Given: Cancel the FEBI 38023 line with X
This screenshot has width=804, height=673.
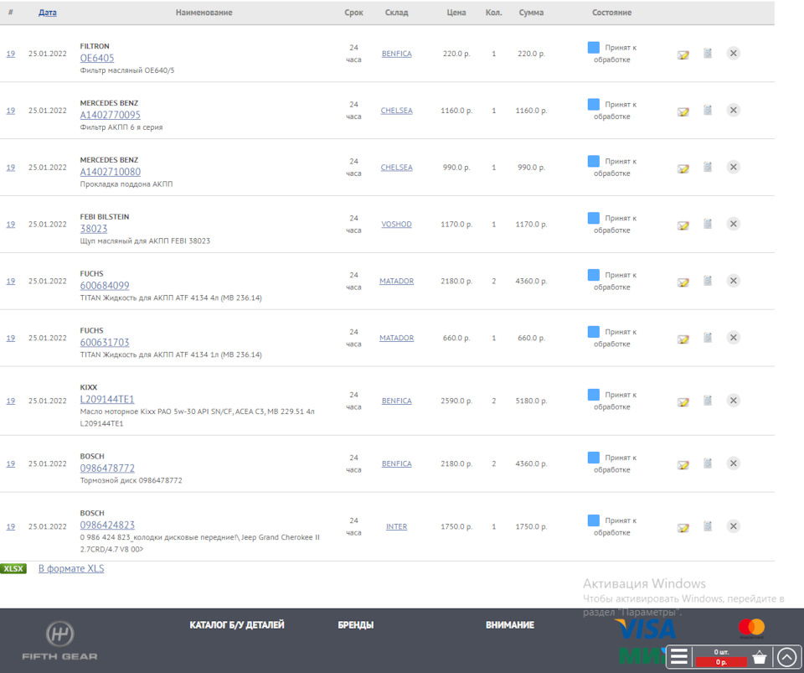Looking at the screenshot, I should pyautogui.click(x=734, y=224).
